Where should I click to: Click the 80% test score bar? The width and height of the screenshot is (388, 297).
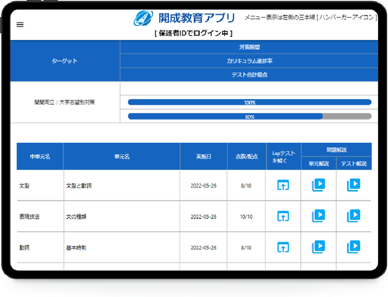tap(249, 116)
